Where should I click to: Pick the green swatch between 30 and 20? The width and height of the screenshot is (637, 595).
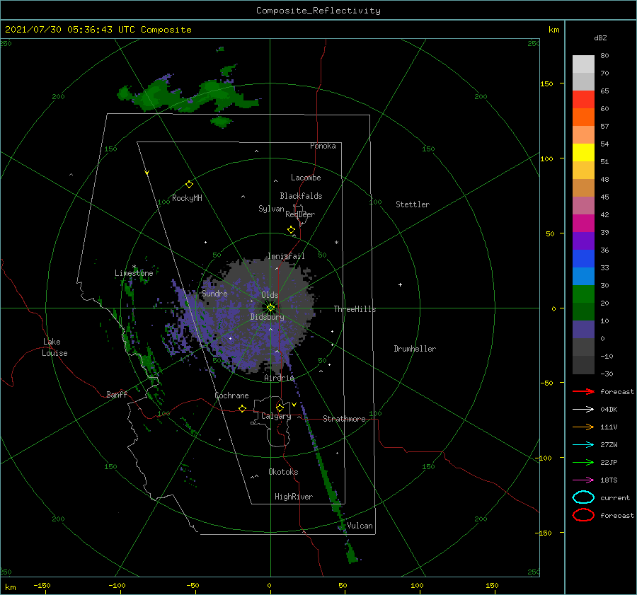point(583,294)
